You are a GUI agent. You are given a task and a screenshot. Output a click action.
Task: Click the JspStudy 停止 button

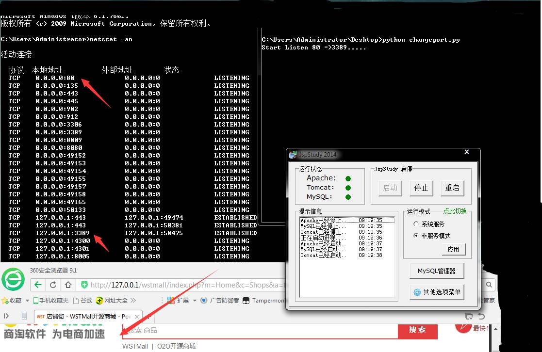click(x=421, y=188)
